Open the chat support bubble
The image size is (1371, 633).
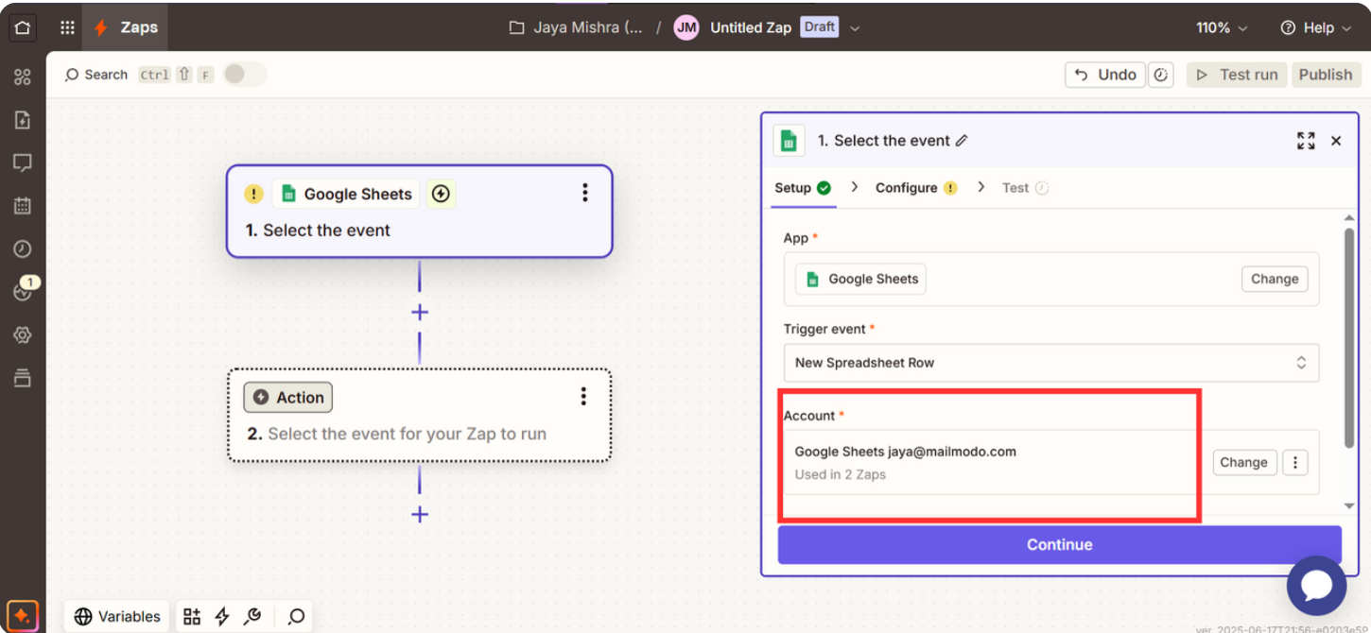coord(1316,586)
